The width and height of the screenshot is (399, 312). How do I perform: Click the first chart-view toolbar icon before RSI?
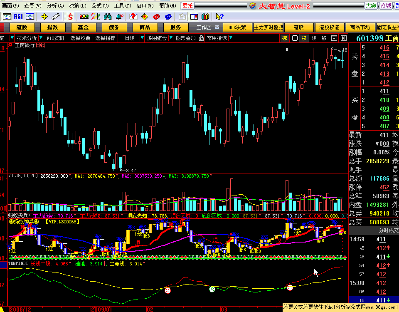coord(7,17)
